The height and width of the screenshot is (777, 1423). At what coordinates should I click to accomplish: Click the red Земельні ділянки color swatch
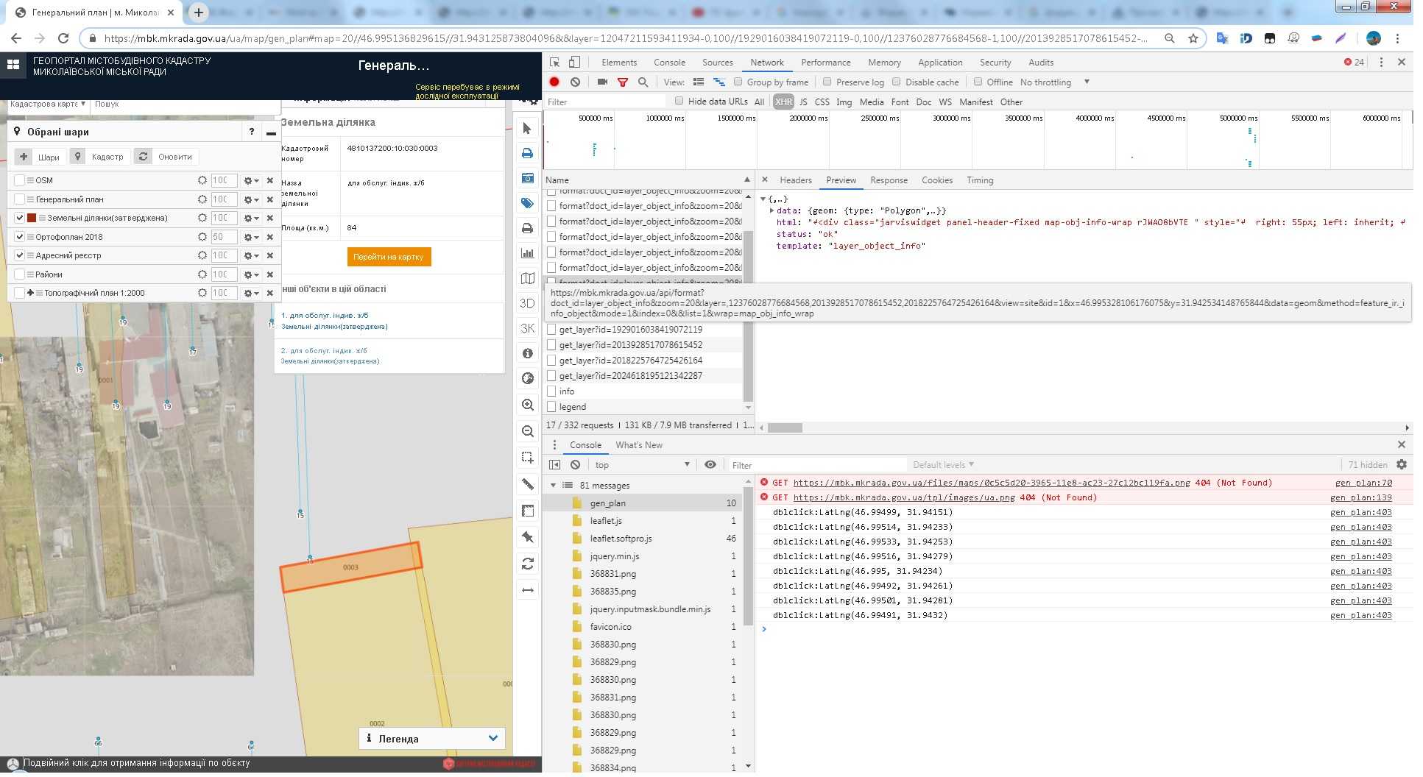(32, 218)
